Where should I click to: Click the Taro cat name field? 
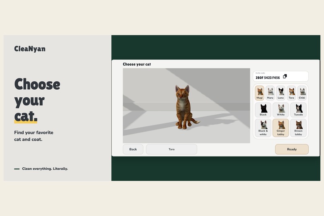click(172, 149)
